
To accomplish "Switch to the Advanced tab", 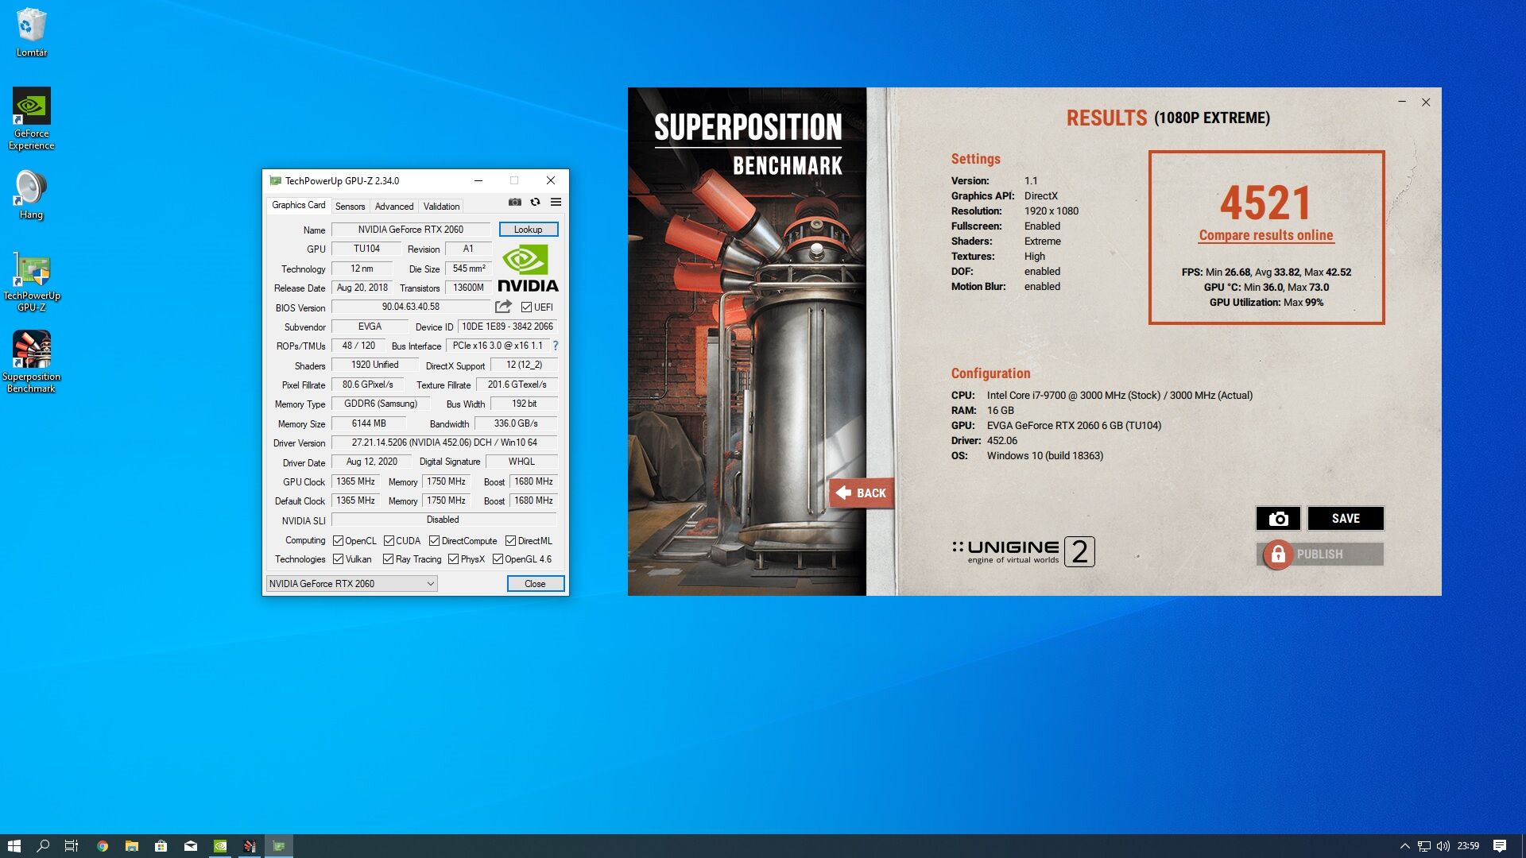I will 394,207.
